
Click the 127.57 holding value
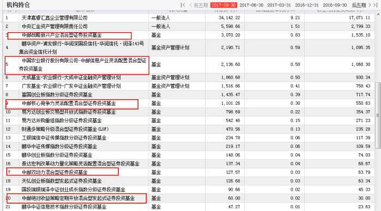(233, 172)
